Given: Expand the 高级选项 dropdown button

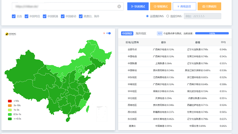Looking at the screenshot, I should tap(184, 6).
